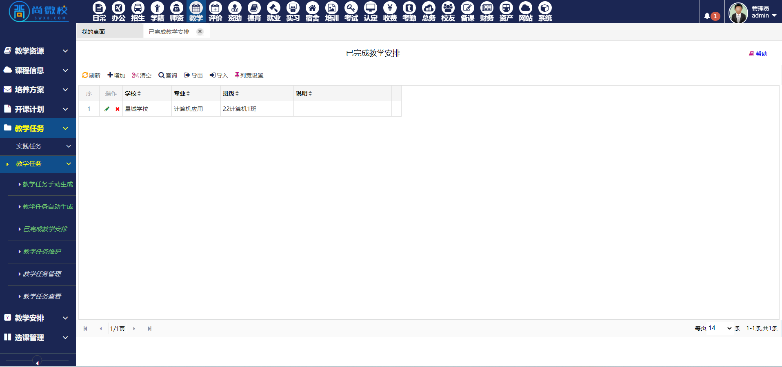Expand the 实践任务 submenu

38,146
